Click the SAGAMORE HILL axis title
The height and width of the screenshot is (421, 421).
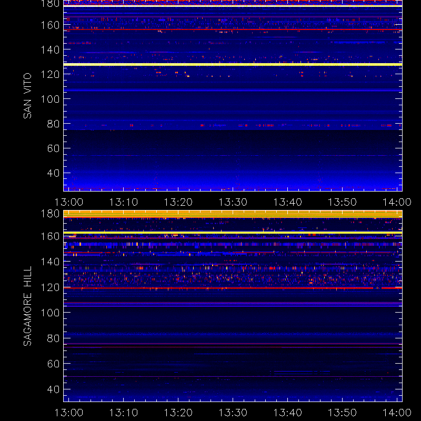pyautogui.click(x=27, y=306)
